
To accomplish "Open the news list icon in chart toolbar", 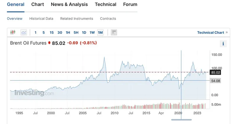I will (114, 32).
